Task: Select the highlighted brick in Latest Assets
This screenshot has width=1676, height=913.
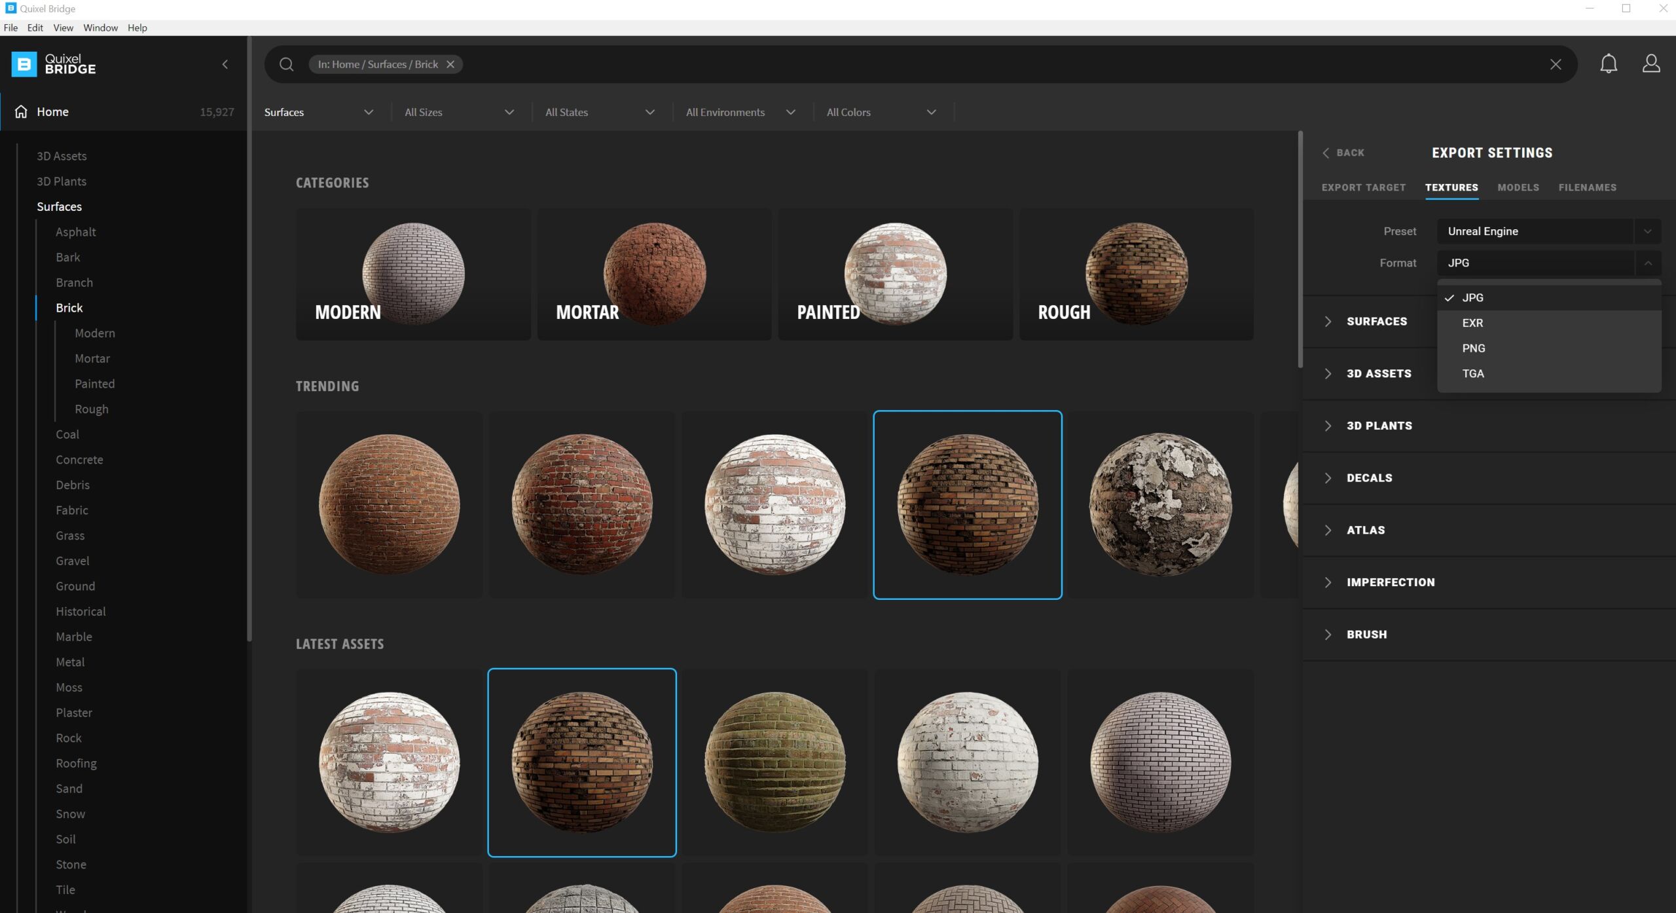Action: [x=582, y=762]
